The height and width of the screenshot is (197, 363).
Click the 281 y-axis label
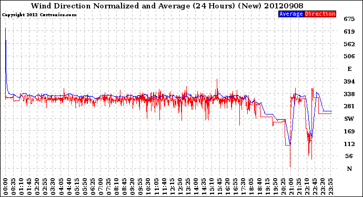(x=349, y=106)
